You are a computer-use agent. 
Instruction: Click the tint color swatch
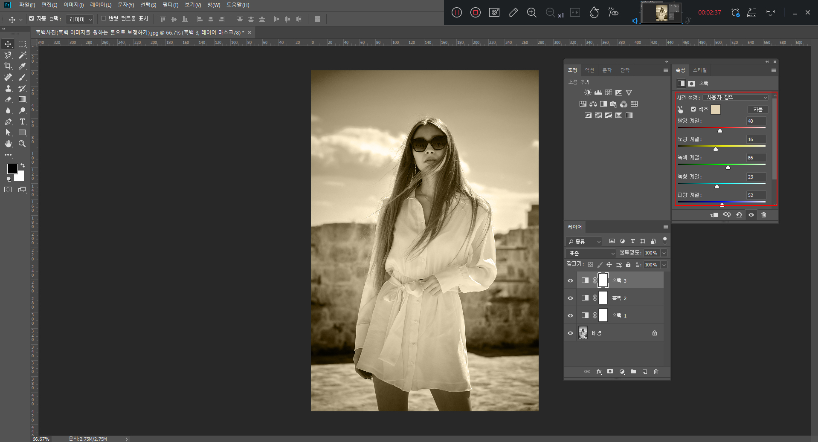716,110
